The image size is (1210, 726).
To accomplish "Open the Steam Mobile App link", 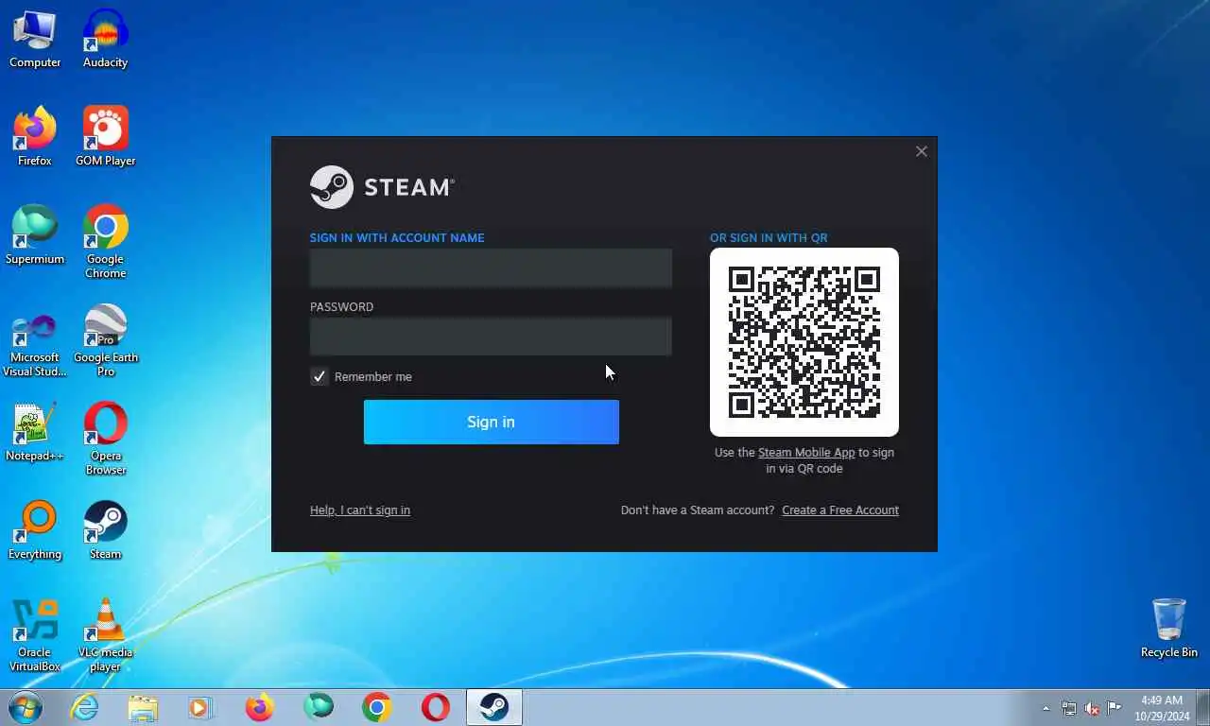I will pyautogui.click(x=806, y=453).
